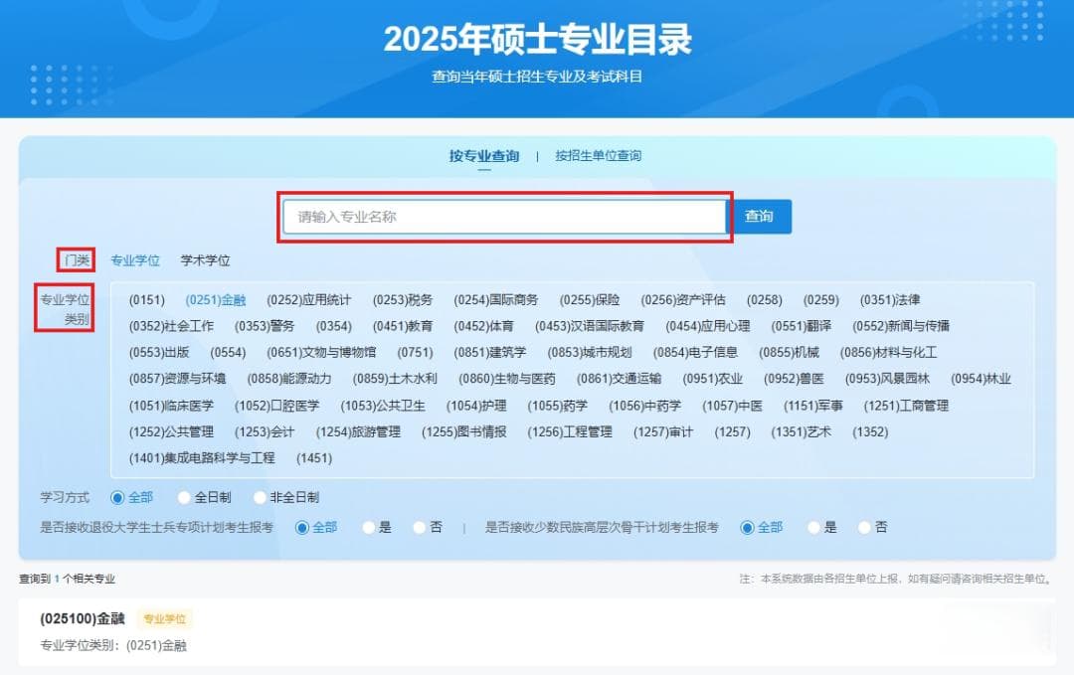
Task: Choose category (1053)公共卫生
Action: 382,406
